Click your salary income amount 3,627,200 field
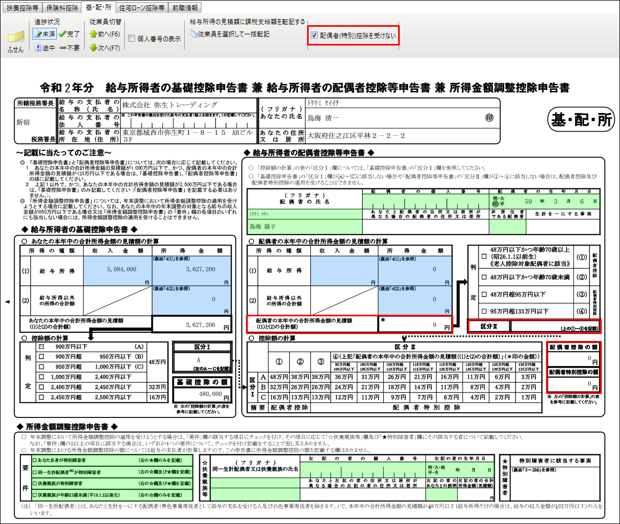This screenshot has height=524, width=620. click(x=192, y=271)
